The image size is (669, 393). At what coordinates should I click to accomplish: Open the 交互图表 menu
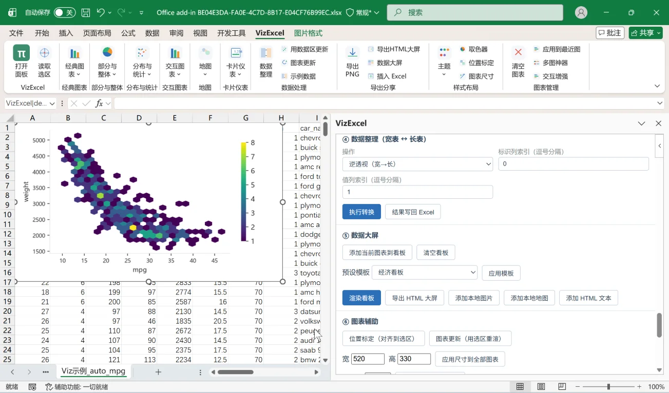pyautogui.click(x=175, y=61)
